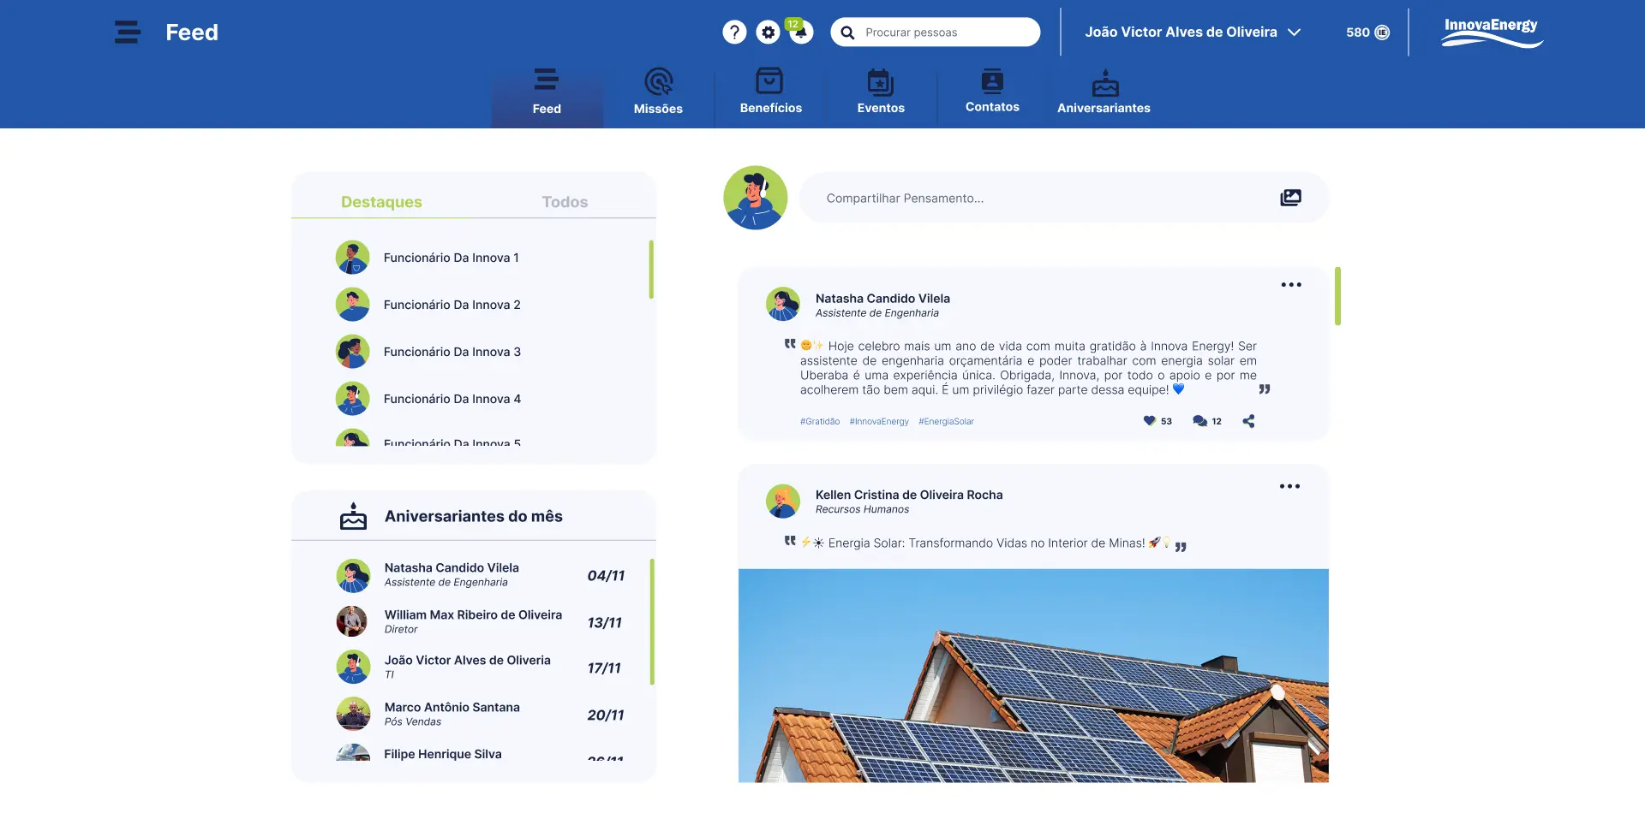The width and height of the screenshot is (1645, 813).
Task: Click the 04/11 birthday date
Action: [606, 576]
